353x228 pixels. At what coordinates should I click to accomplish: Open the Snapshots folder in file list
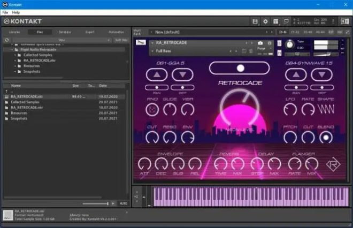19,118
